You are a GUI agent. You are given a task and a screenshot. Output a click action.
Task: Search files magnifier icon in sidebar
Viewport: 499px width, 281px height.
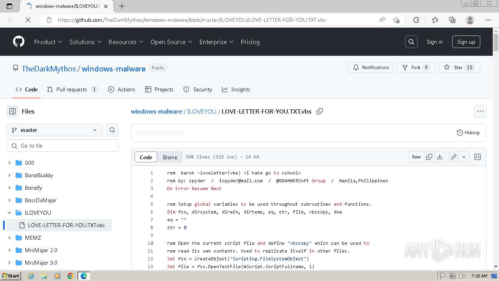pyautogui.click(x=112, y=130)
